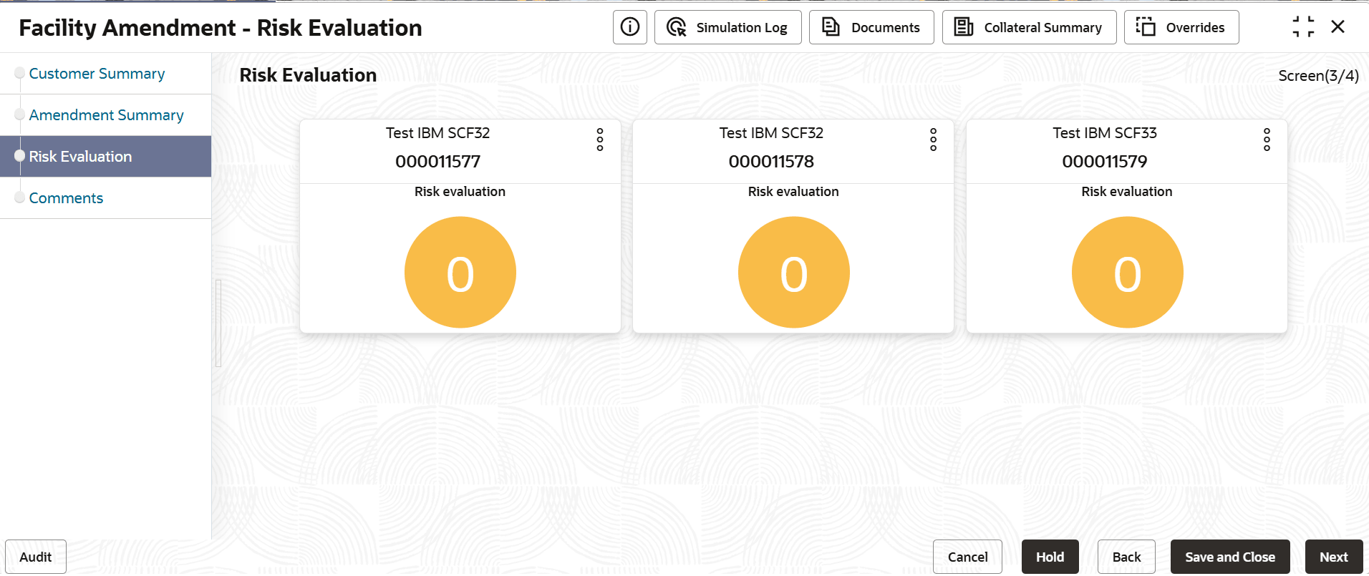Collapse the screen with minimize icon

pyautogui.click(x=1303, y=27)
